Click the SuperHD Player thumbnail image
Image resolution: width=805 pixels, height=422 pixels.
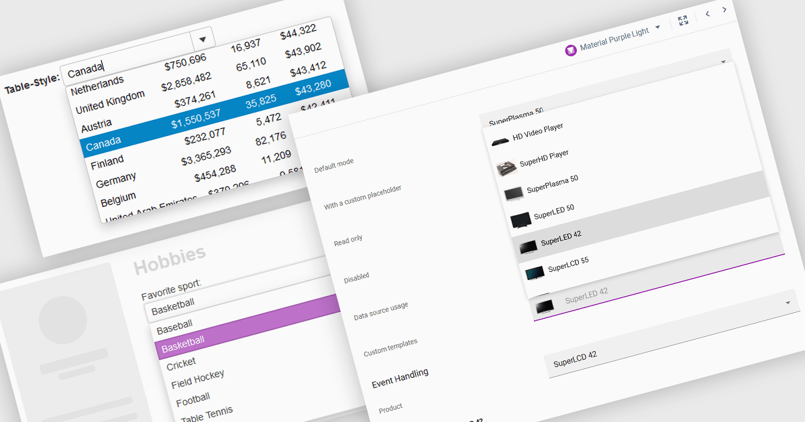coord(507,167)
